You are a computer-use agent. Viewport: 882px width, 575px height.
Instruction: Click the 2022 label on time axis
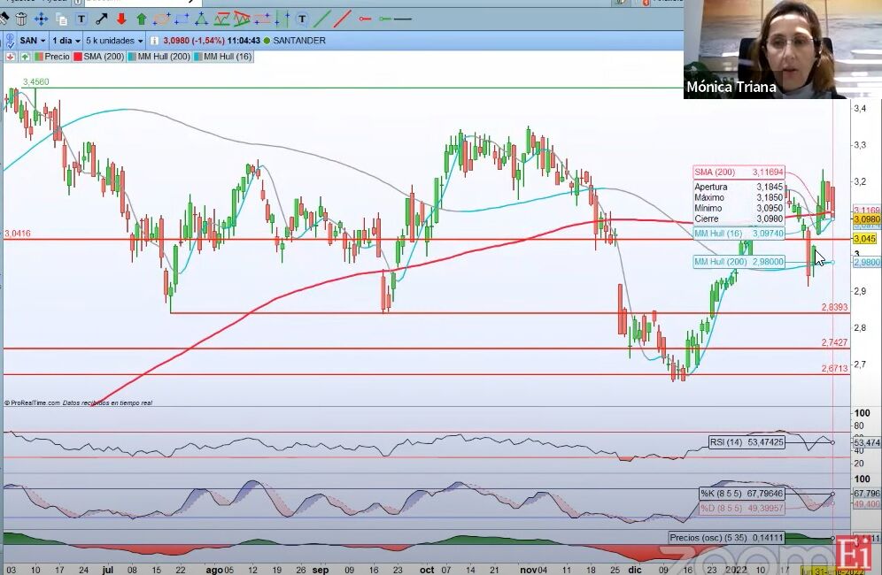coord(736,570)
